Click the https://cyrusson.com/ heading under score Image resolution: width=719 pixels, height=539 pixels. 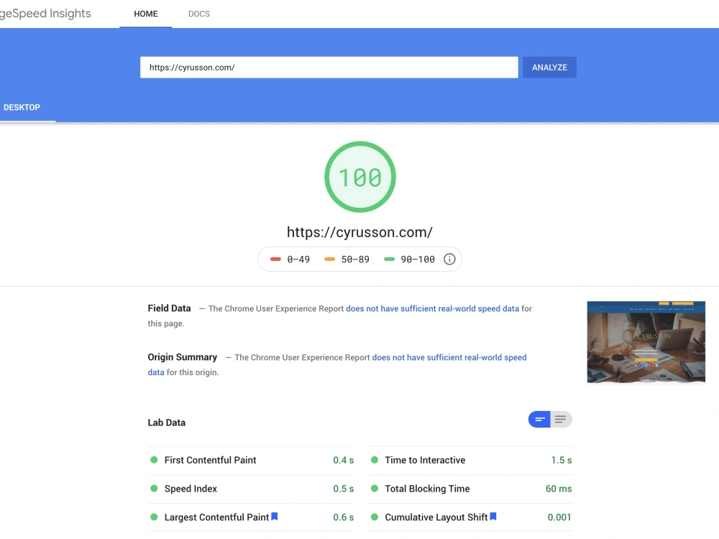point(359,232)
